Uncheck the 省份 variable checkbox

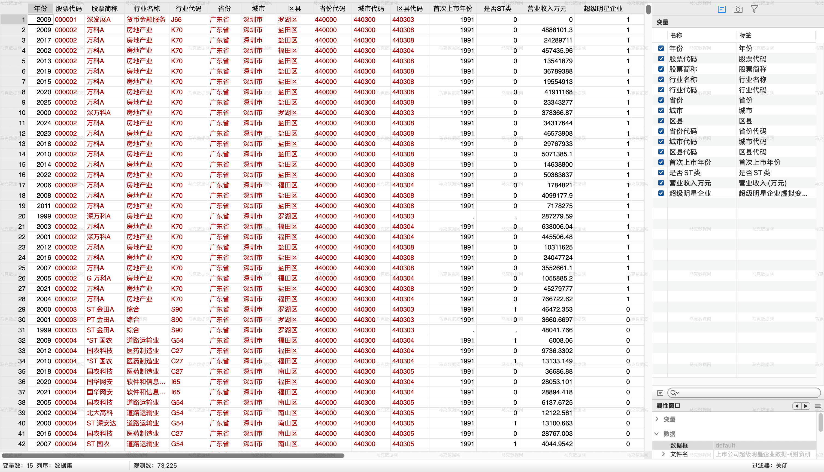(661, 100)
